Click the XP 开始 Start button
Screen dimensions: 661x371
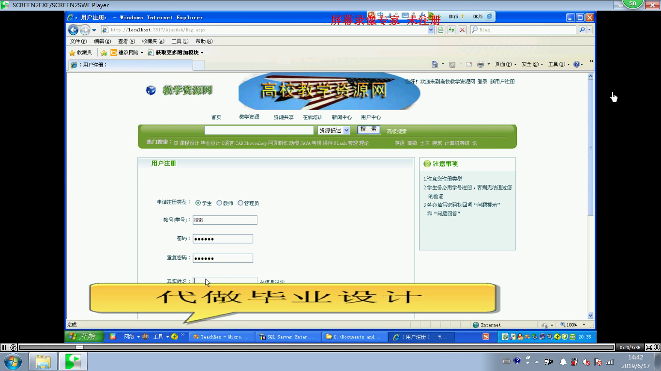click(x=85, y=337)
